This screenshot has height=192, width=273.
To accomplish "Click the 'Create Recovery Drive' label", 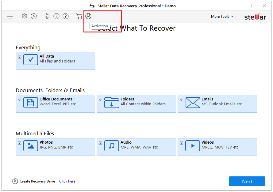I will pyautogui.click(x=37, y=181).
